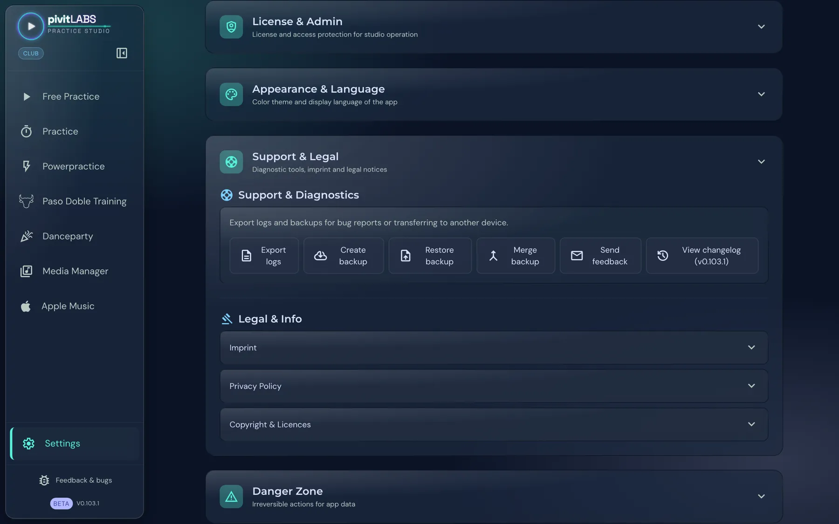Image resolution: width=839 pixels, height=524 pixels.
Task: Click the Legal & Info gavel icon
Action: pyautogui.click(x=227, y=319)
